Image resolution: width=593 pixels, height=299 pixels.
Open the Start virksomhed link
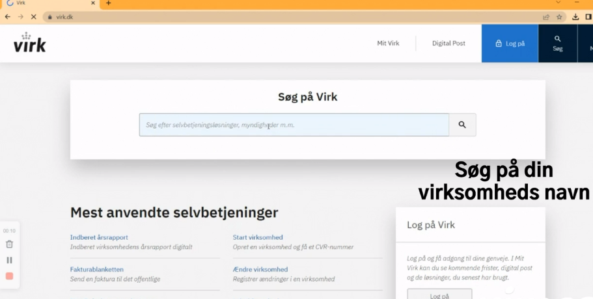pyautogui.click(x=258, y=237)
